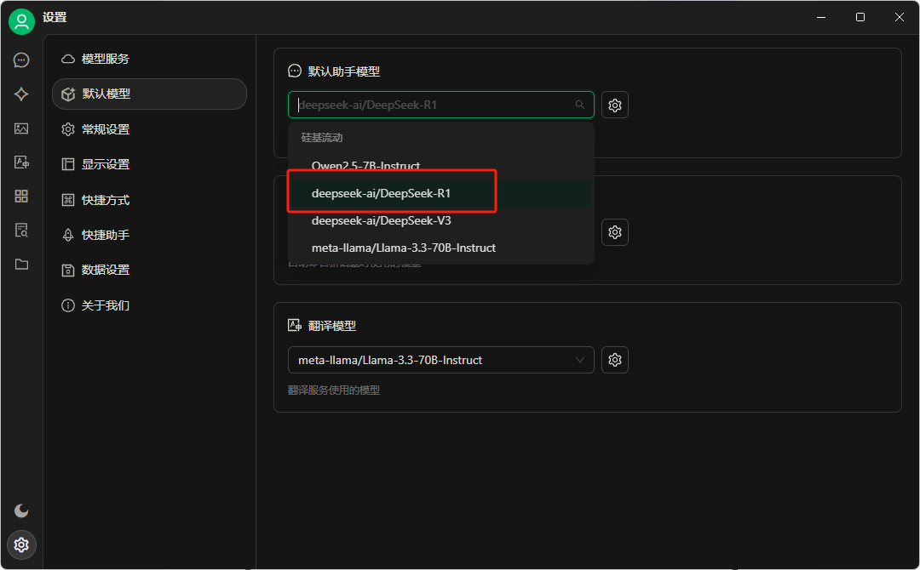Open gear settings for default assistant model
The width and height of the screenshot is (920, 570).
coord(615,105)
